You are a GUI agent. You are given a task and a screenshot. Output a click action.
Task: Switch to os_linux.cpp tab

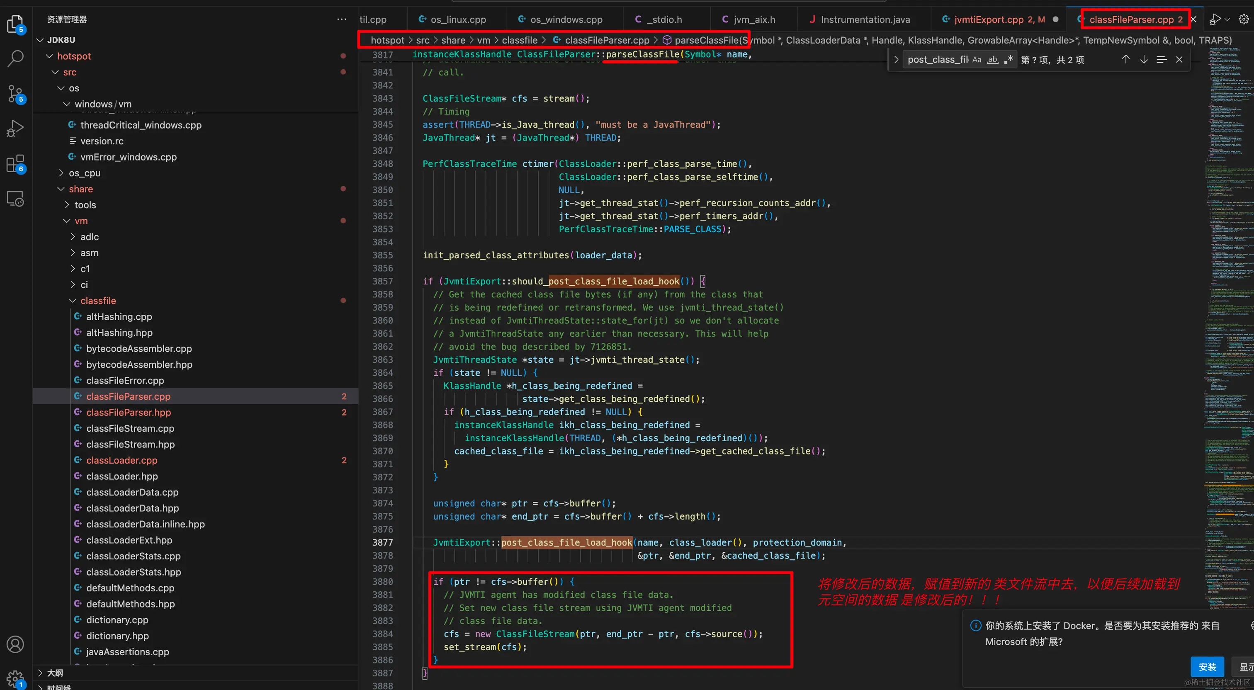457,19
